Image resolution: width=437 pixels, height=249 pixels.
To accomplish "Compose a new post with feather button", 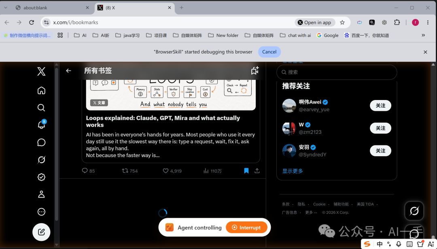I will tap(41, 232).
